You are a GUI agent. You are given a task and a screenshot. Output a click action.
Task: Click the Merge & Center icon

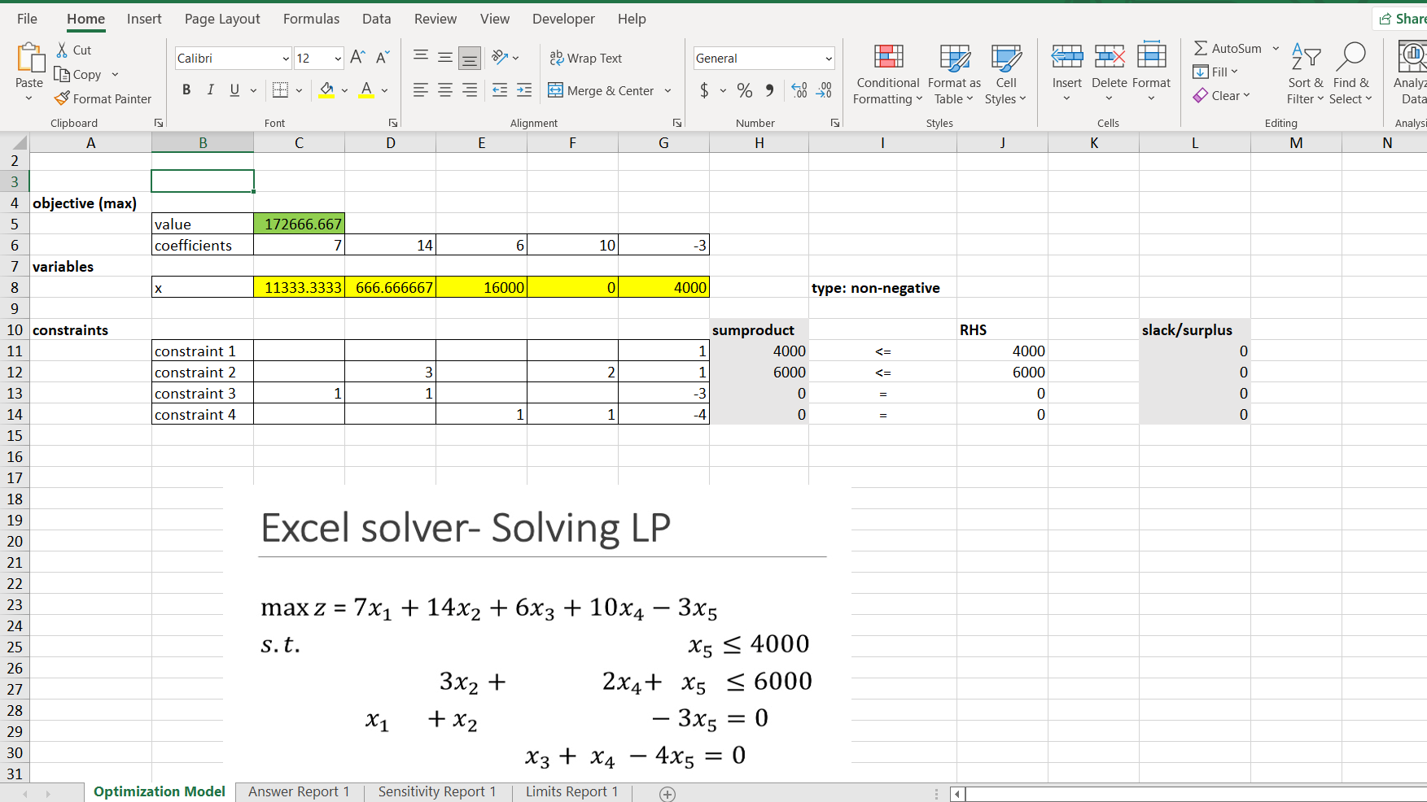click(556, 90)
